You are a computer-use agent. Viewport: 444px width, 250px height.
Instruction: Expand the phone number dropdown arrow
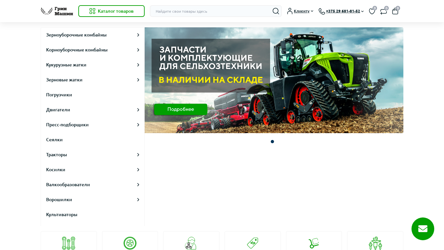pos(362,11)
